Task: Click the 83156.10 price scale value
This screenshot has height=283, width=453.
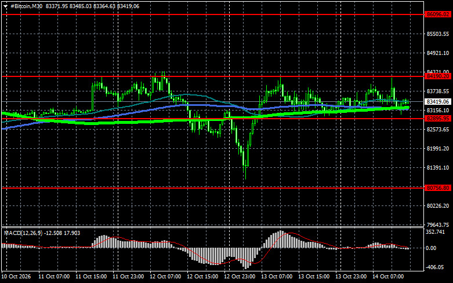Action: tap(438, 111)
